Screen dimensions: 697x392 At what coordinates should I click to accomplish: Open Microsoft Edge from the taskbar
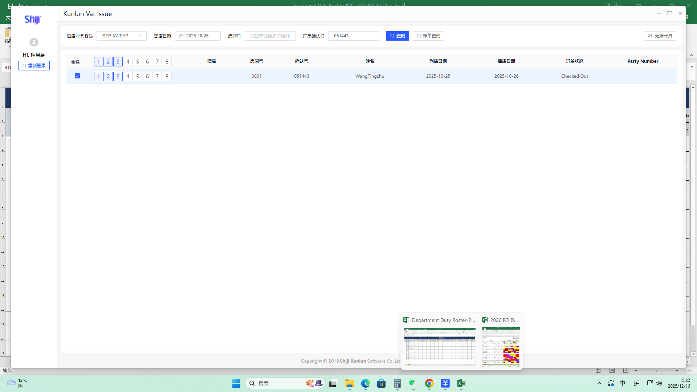coord(365,383)
